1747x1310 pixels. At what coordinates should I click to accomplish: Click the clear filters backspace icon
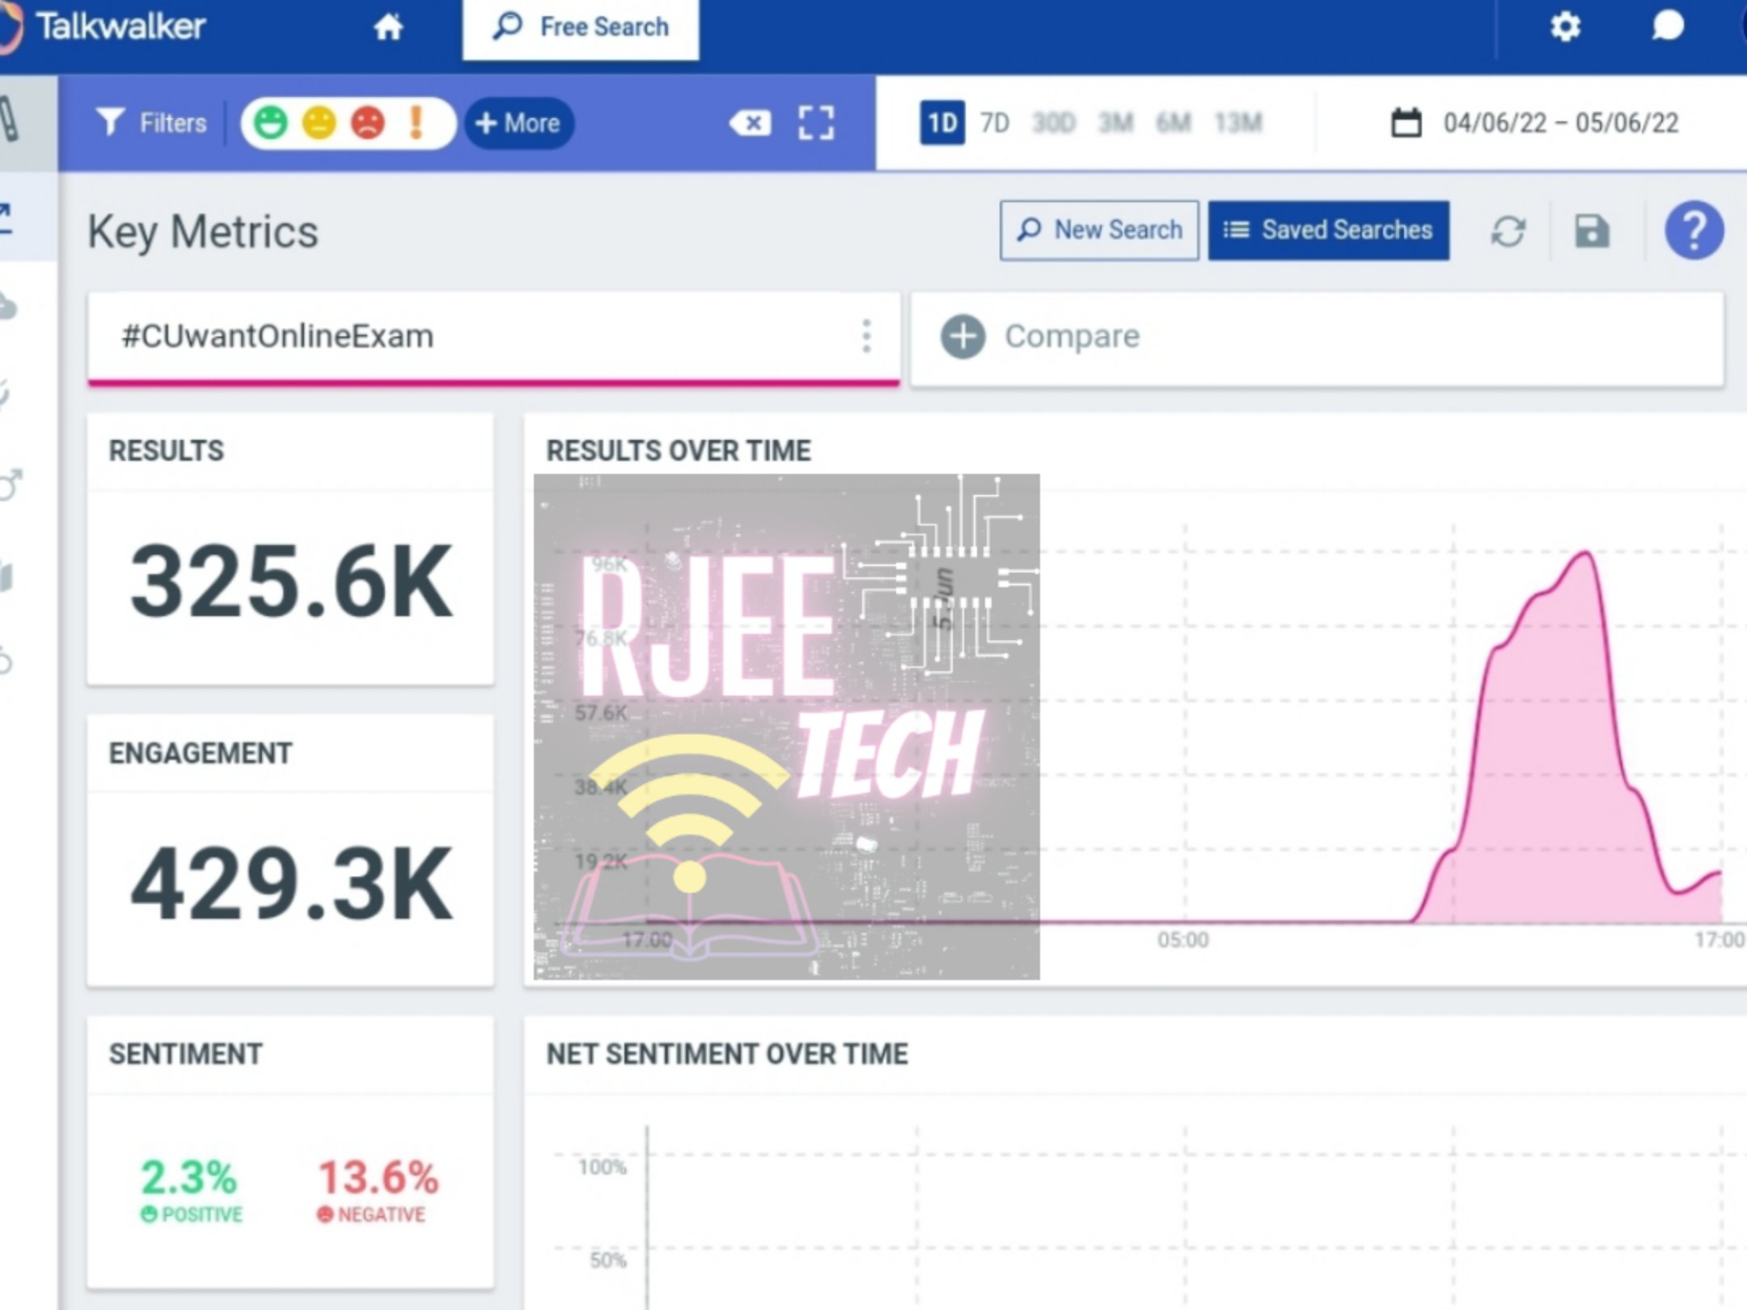point(751,123)
